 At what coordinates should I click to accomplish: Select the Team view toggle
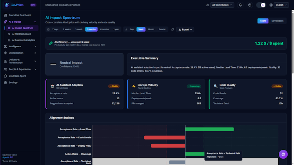point(263,21)
